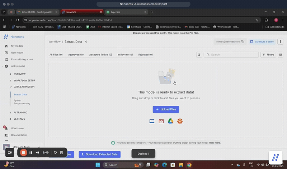Open the three-dot more options menu
The height and width of the screenshot is (169, 287).
tap(281, 42)
